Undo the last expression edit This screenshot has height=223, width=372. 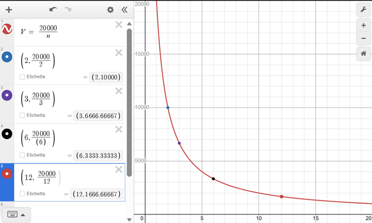53,9
